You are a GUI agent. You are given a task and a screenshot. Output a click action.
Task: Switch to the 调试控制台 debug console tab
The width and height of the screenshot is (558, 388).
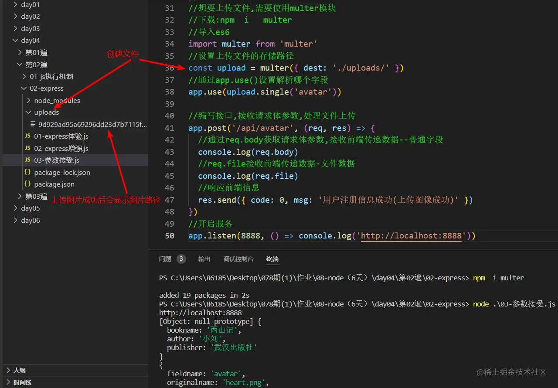click(238, 259)
